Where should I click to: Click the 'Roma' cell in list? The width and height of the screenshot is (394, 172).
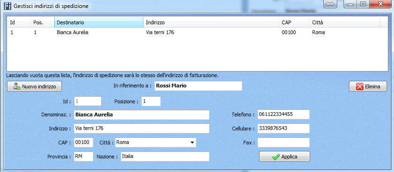319,32
